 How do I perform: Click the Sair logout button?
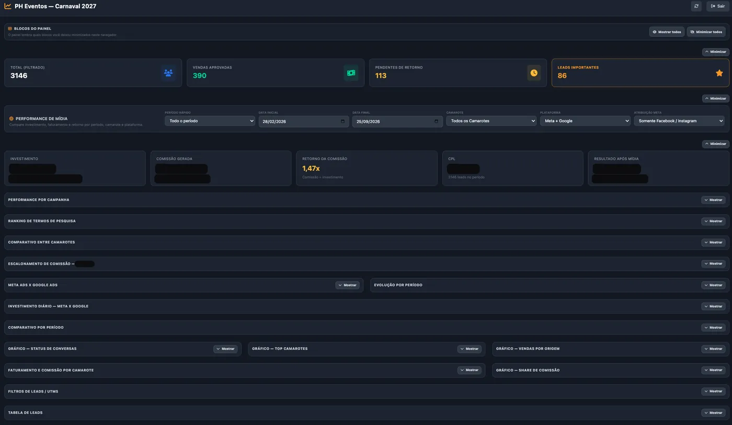718,6
